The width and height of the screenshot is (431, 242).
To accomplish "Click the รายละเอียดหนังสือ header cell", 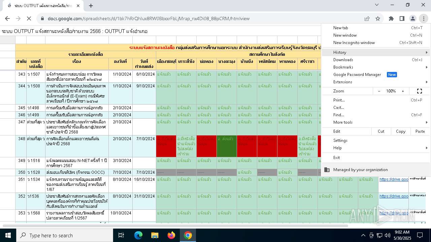I will [x=86, y=54].
